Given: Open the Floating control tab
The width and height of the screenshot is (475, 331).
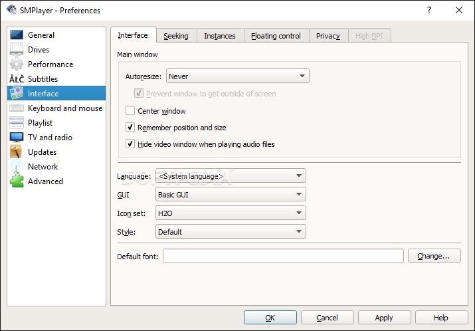Looking at the screenshot, I should pyautogui.click(x=276, y=36).
